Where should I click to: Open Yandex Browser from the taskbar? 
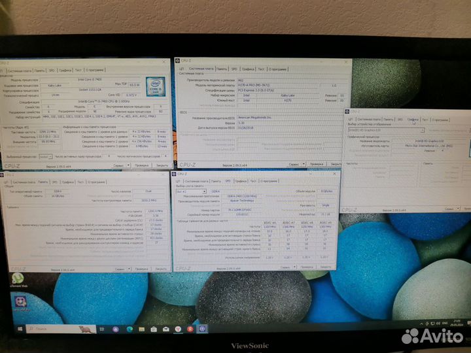point(178,329)
